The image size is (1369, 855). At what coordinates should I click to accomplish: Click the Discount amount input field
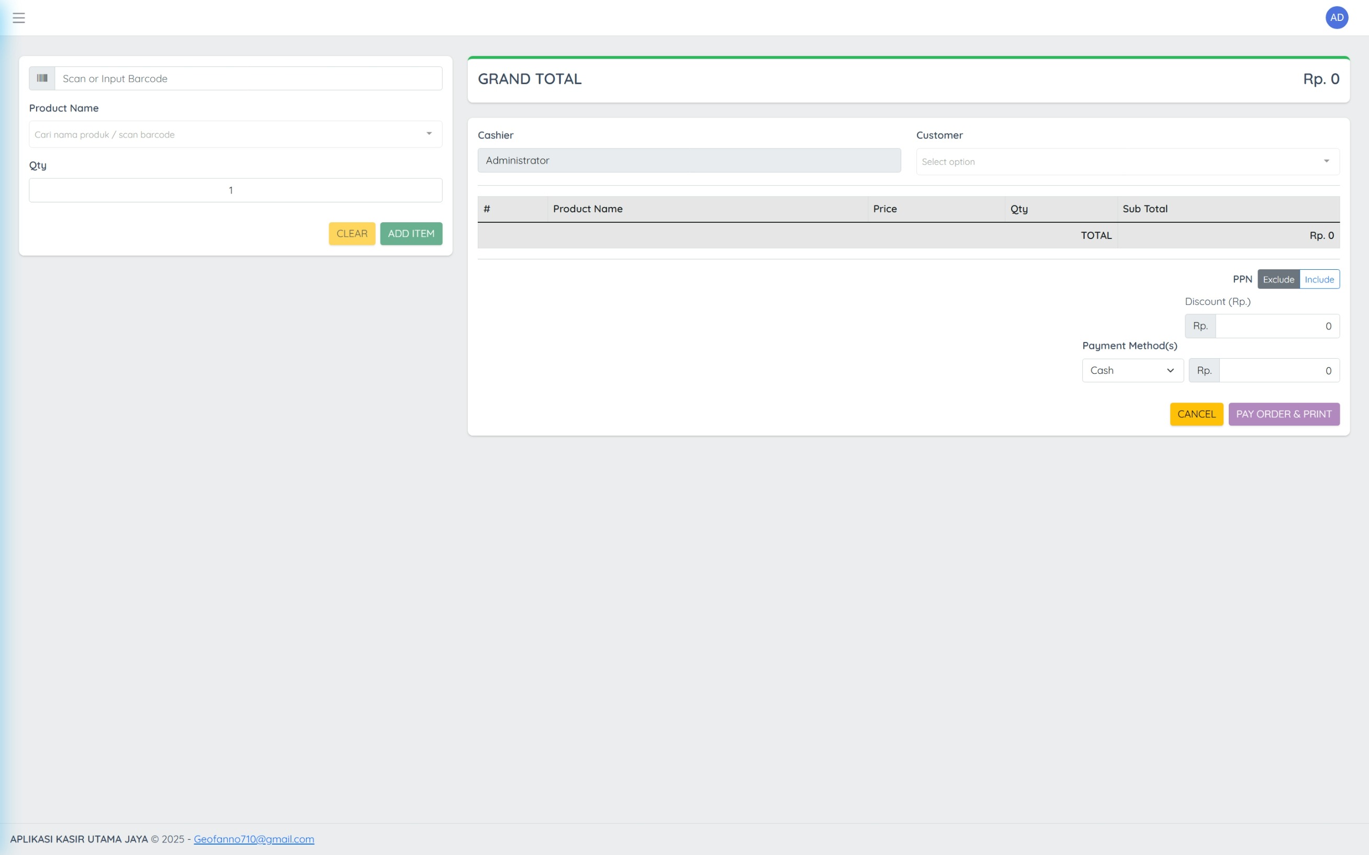1276,326
